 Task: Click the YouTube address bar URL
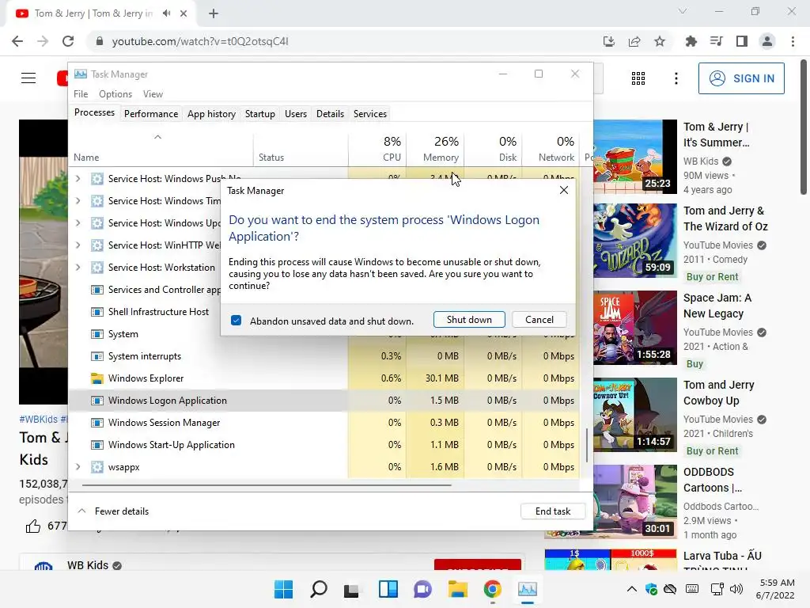[x=200, y=41]
